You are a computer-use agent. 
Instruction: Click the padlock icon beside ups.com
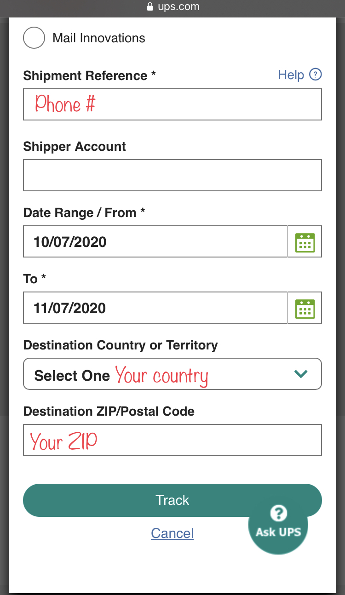pos(149,7)
